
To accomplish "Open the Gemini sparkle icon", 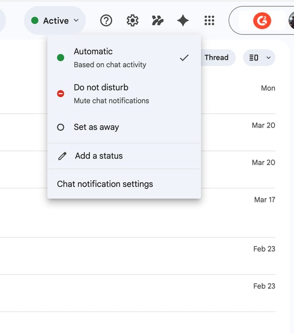I will tap(183, 21).
